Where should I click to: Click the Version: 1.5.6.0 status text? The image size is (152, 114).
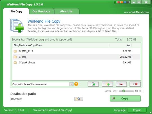[14, 110]
